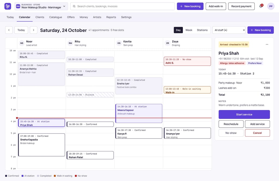Switch to Week view
This screenshot has width=279, height=181.
(x=189, y=30)
